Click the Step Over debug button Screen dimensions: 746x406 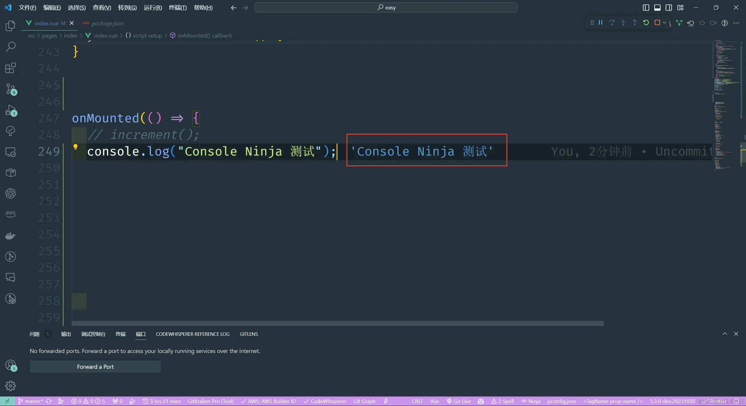612,23
